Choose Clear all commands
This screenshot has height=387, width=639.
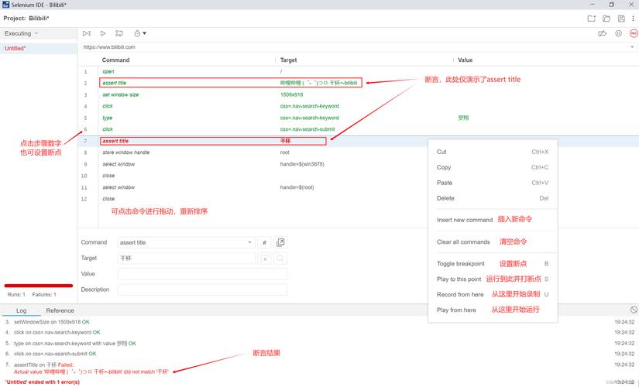tap(493, 242)
